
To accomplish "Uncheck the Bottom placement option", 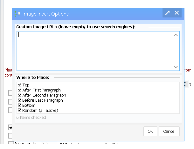I will click(x=19, y=105).
